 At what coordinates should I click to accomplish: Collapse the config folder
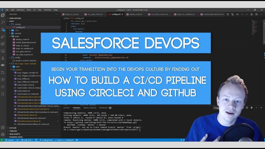tap(17, 58)
